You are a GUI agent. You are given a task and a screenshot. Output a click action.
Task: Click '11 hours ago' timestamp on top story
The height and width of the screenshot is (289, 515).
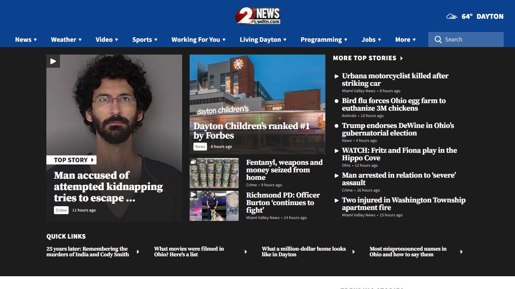tap(84, 210)
